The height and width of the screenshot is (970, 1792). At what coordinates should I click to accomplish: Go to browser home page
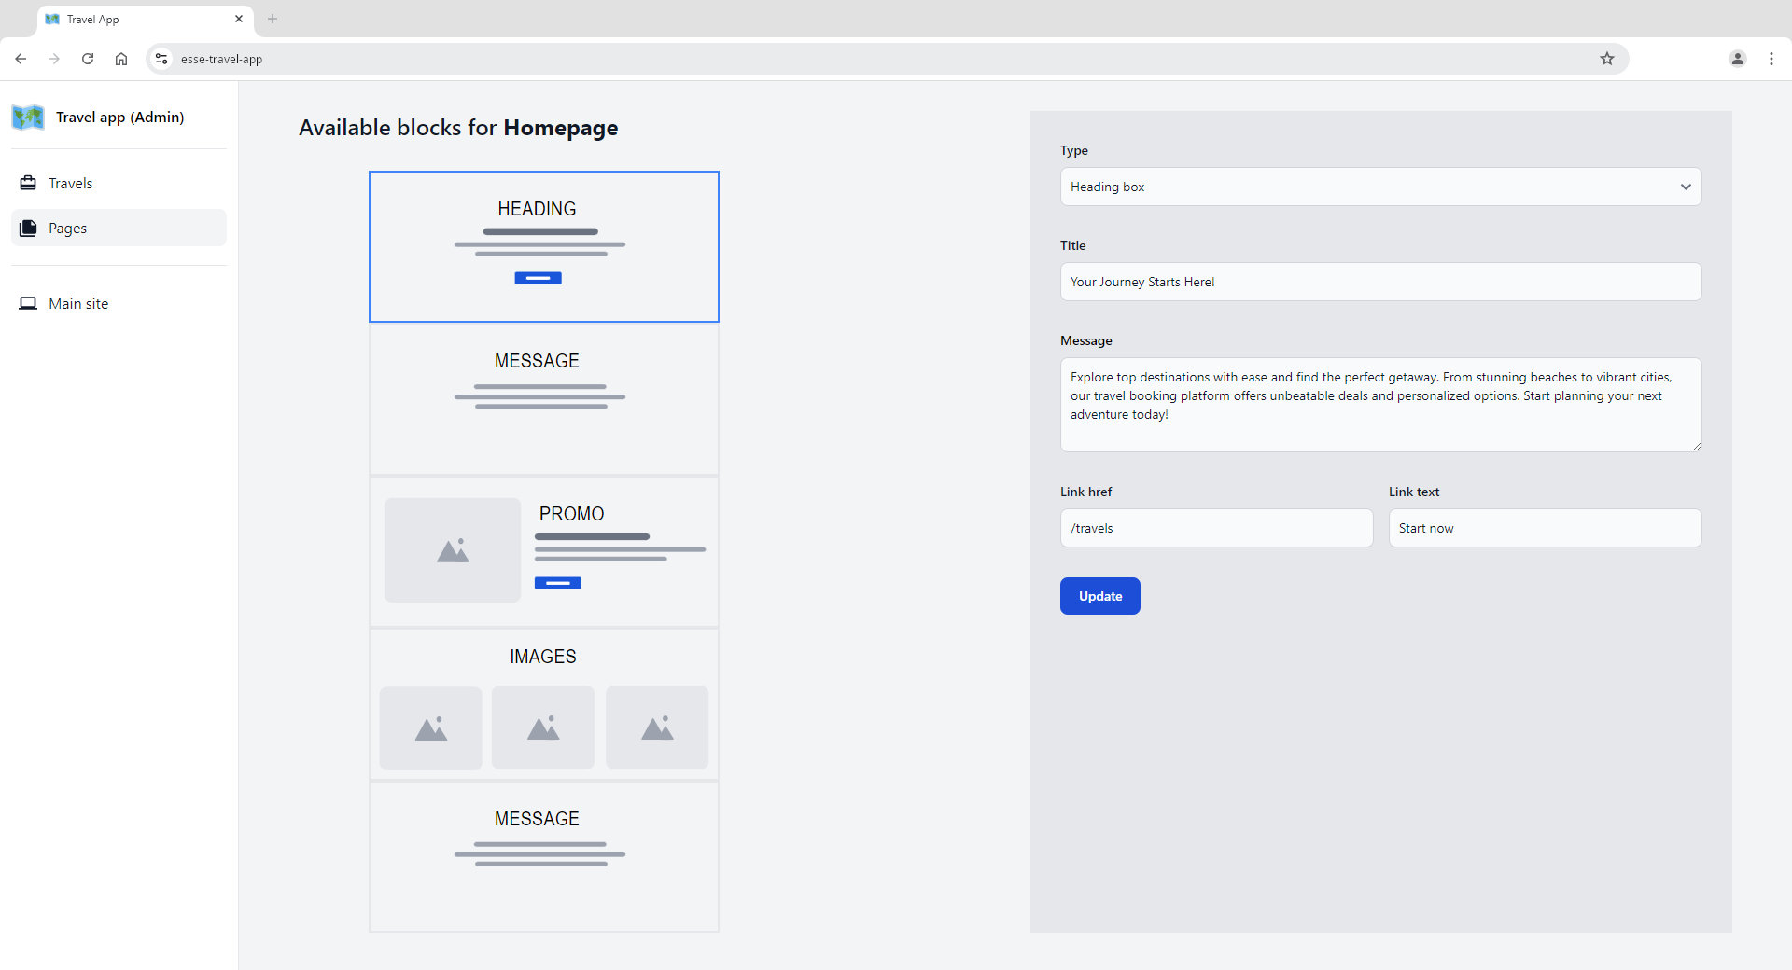[x=121, y=59]
